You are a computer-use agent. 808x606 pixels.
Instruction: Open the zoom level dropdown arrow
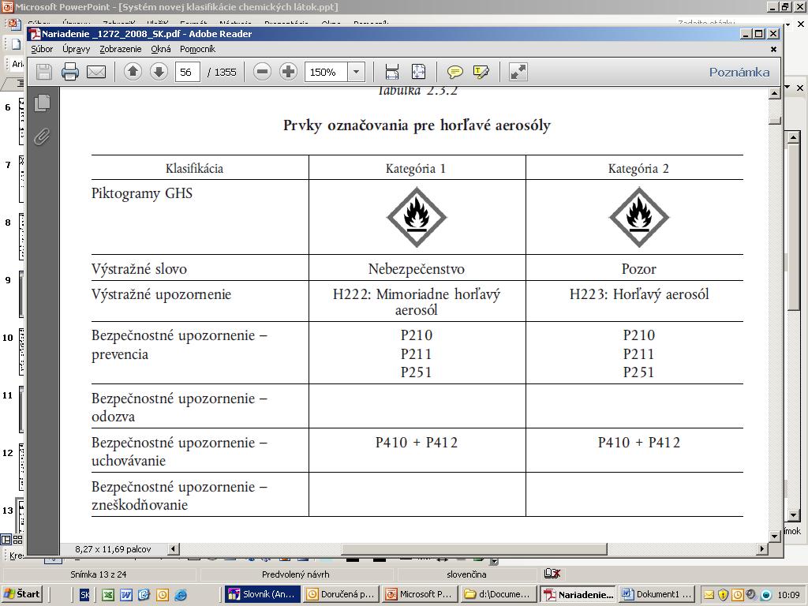pyautogui.click(x=356, y=72)
